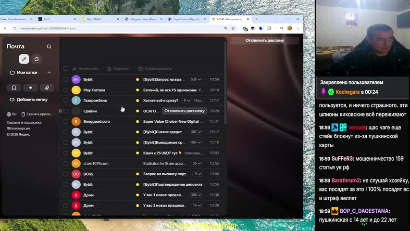The image size is (410, 231).
Task: Click the compose new email pencil icon
Action: 24,59
